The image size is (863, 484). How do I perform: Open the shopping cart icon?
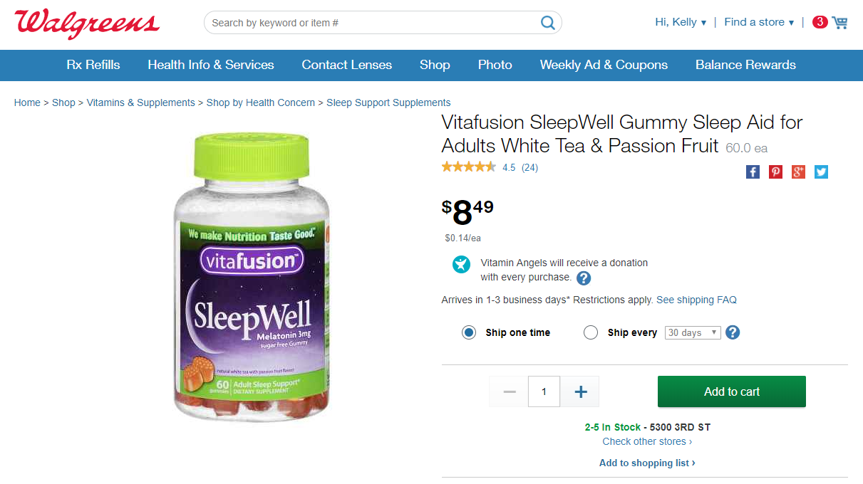(x=839, y=23)
